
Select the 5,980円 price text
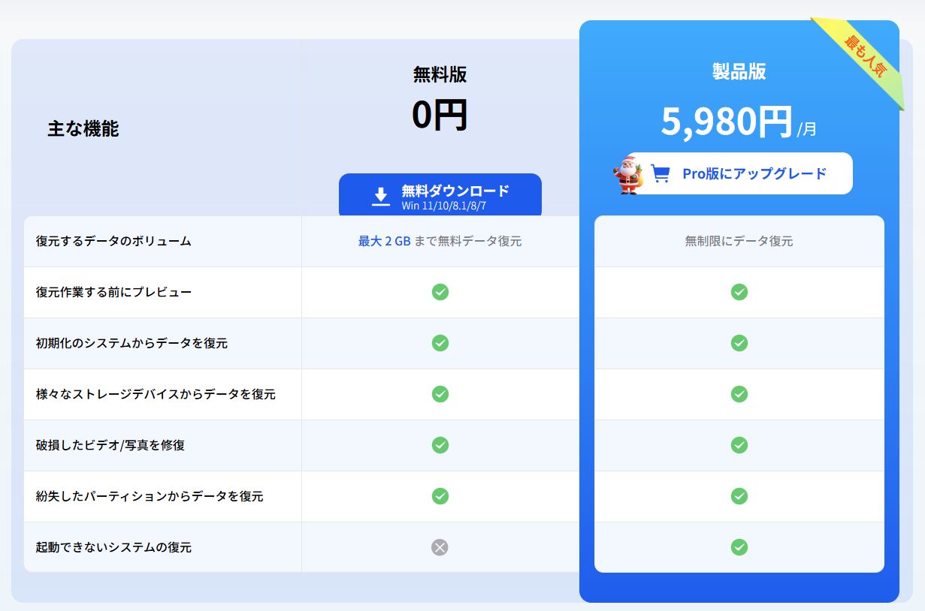[726, 122]
